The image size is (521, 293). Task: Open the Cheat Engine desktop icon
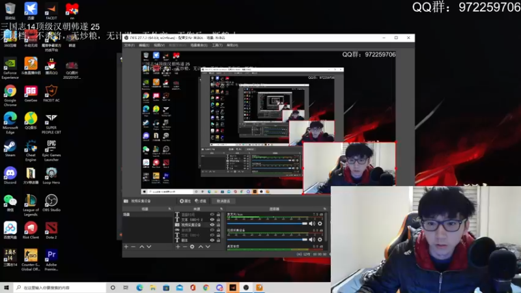31,150
